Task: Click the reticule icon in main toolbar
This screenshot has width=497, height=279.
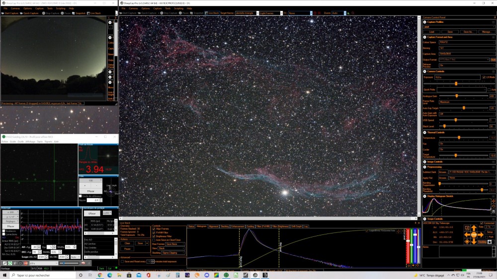Action: [319, 13]
